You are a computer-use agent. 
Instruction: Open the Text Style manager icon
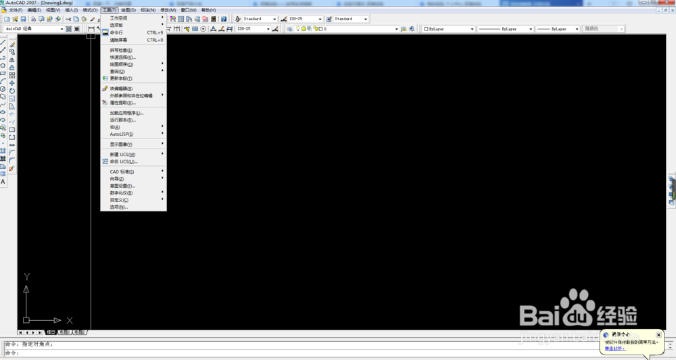click(x=237, y=19)
